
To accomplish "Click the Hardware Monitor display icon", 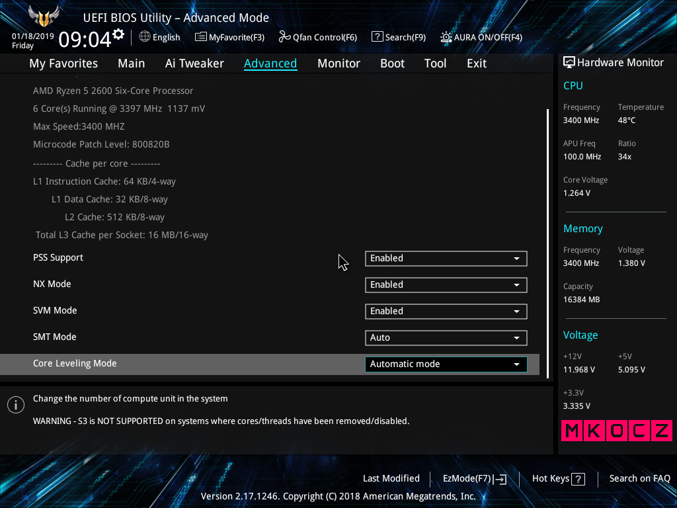I will (569, 62).
